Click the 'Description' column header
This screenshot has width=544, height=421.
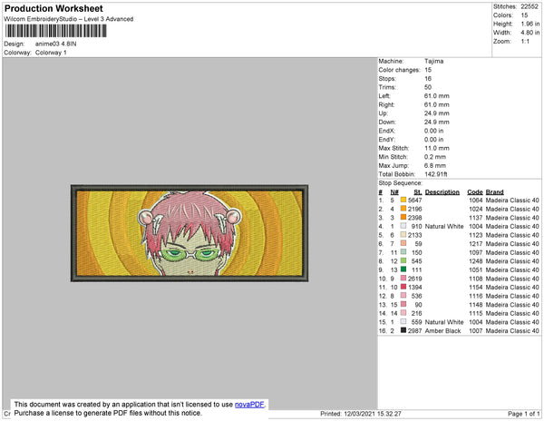tap(442, 192)
